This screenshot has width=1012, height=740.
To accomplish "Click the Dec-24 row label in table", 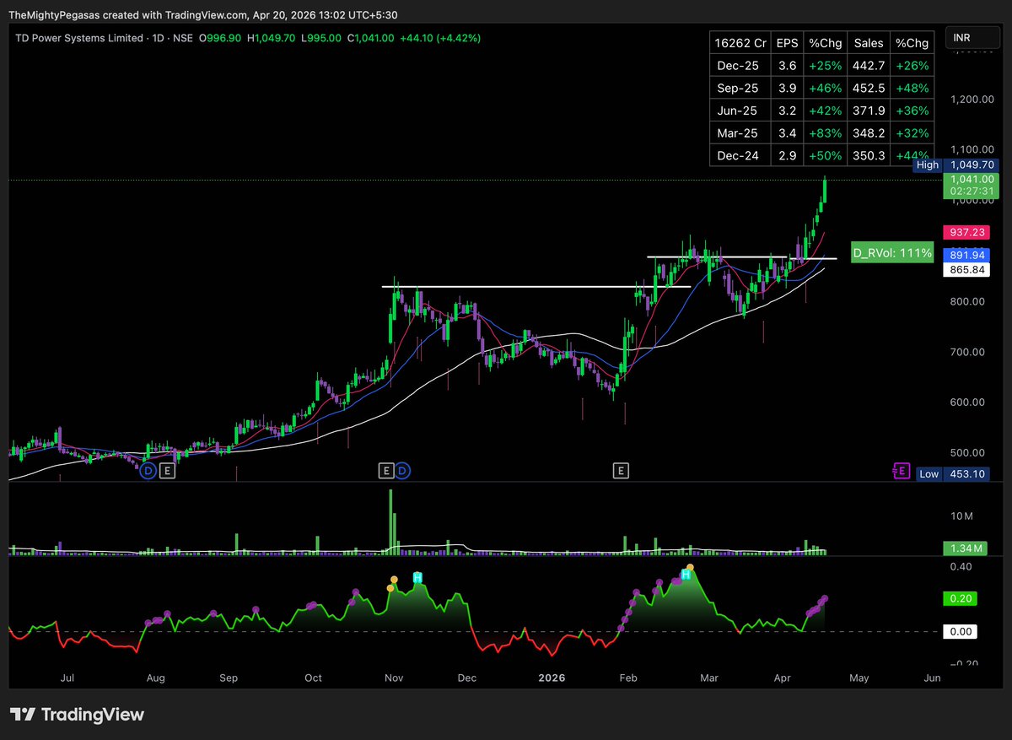I will click(740, 155).
